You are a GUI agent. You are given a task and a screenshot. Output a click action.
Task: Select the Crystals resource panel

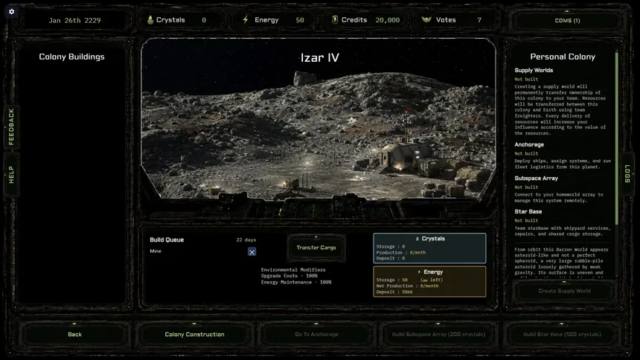pos(429,248)
